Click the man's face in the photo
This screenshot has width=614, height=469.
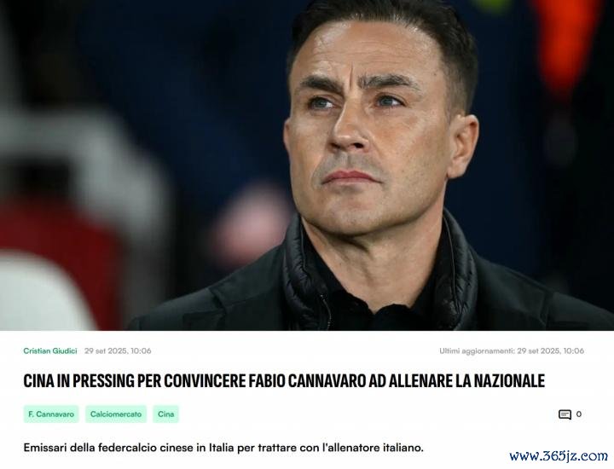[368, 130]
